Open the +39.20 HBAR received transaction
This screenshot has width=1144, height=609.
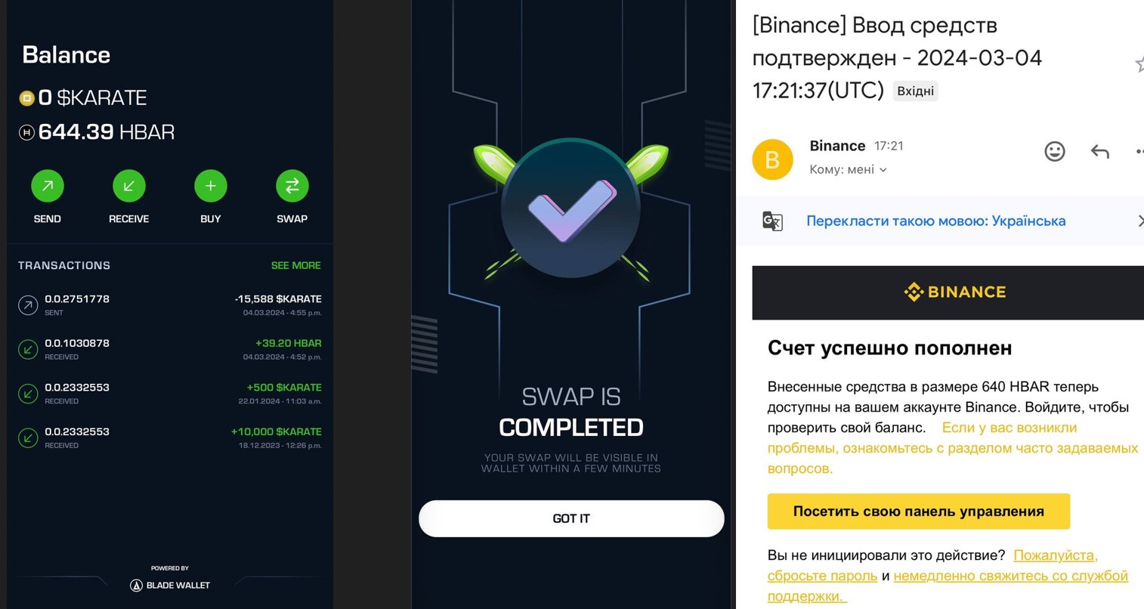(x=170, y=349)
